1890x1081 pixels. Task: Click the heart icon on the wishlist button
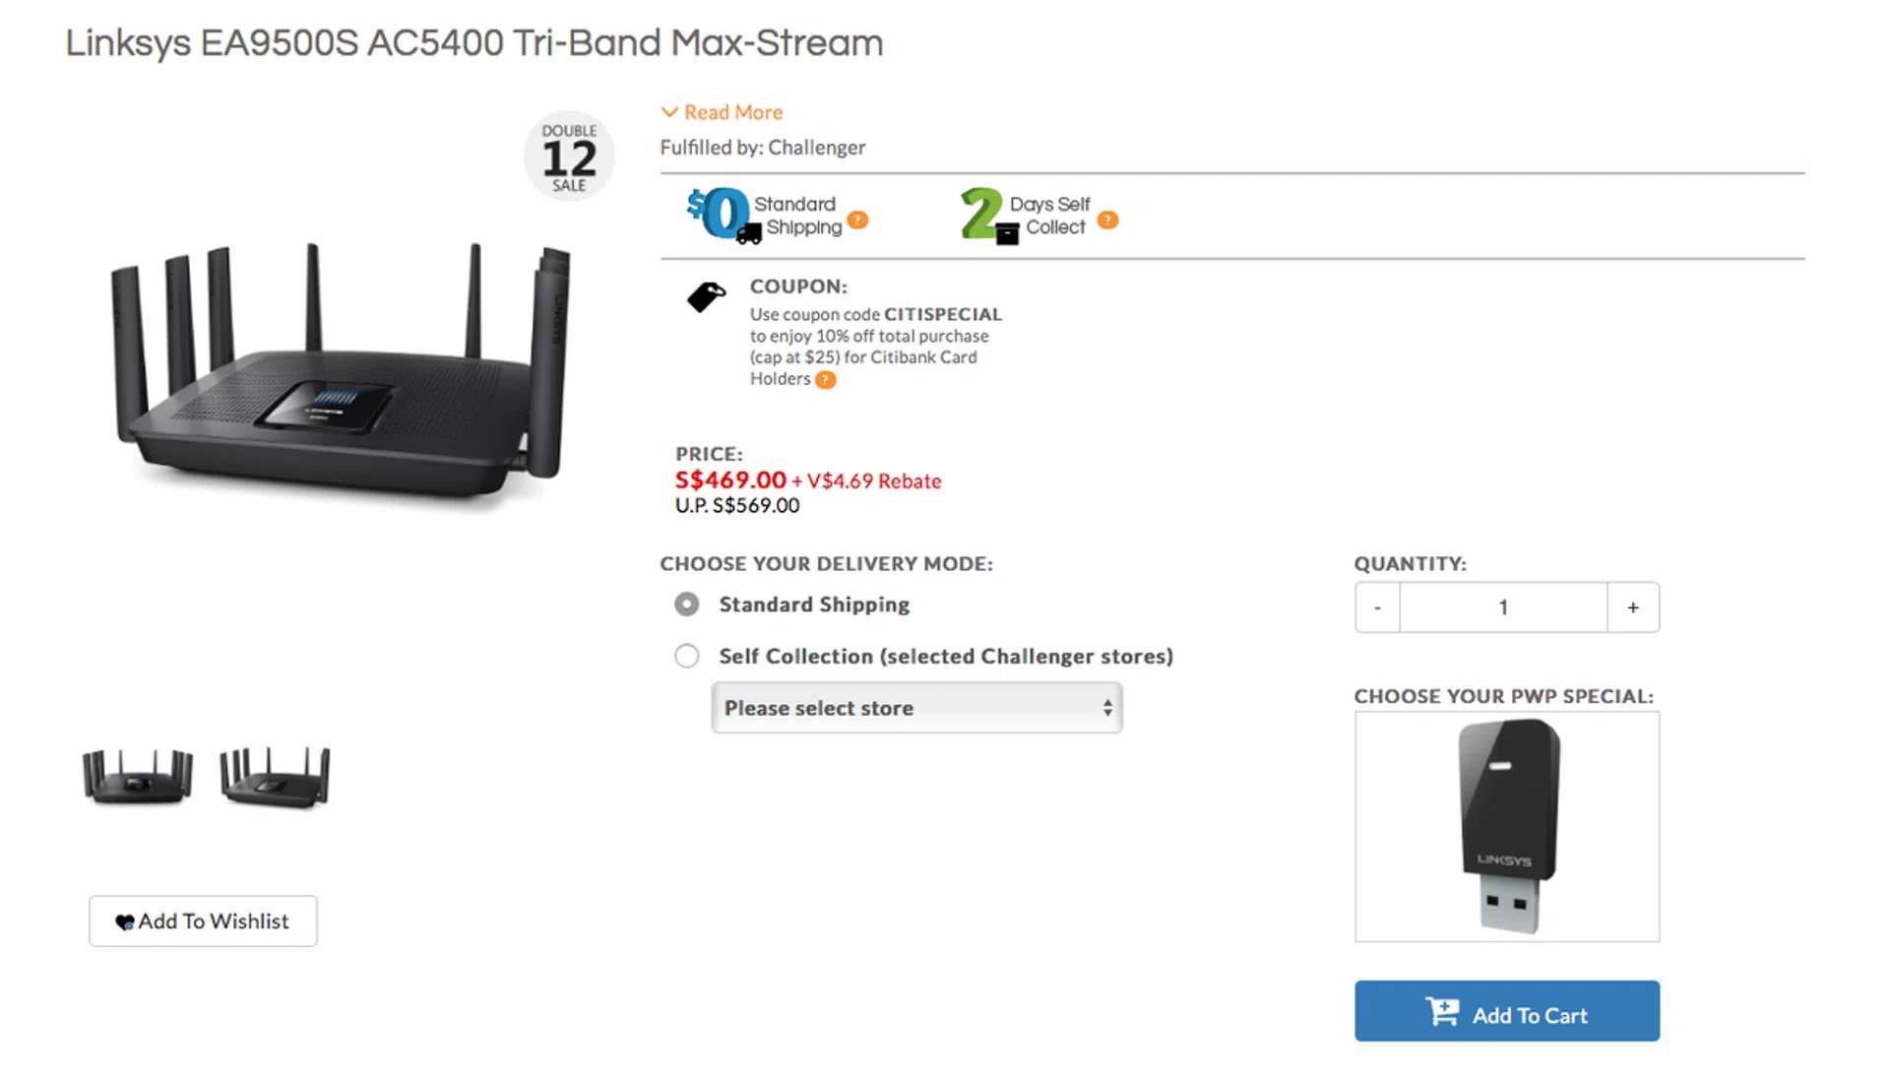pyautogui.click(x=125, y=922)
